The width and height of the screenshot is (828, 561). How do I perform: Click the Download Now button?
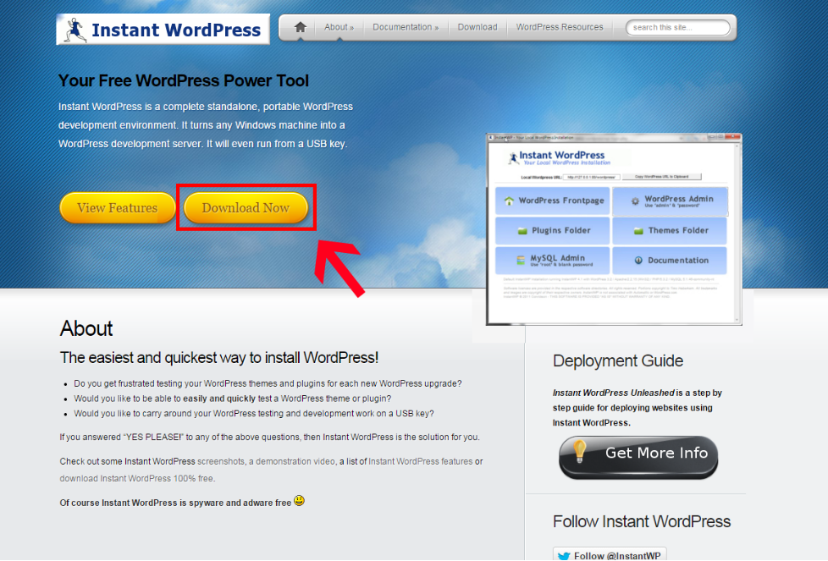tap(246, 207)
